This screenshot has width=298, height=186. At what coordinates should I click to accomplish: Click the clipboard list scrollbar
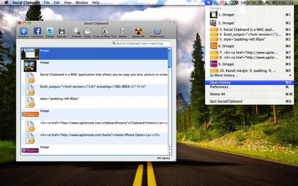[169, 101]
